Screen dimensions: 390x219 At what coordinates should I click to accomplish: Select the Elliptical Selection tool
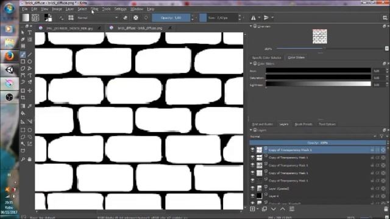[30, 130]
